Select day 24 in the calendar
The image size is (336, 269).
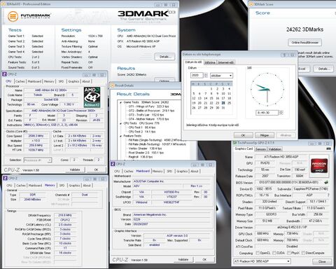[x=223, y=103]
